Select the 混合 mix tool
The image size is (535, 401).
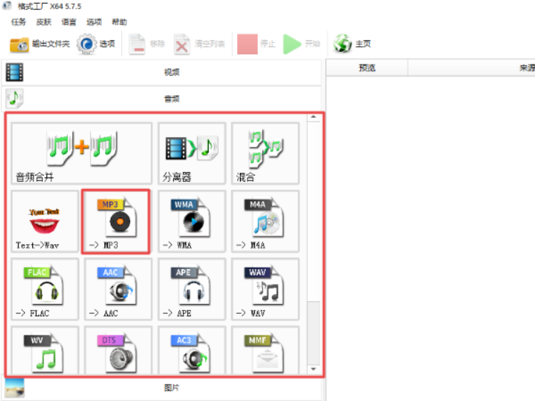pos(265,153)
